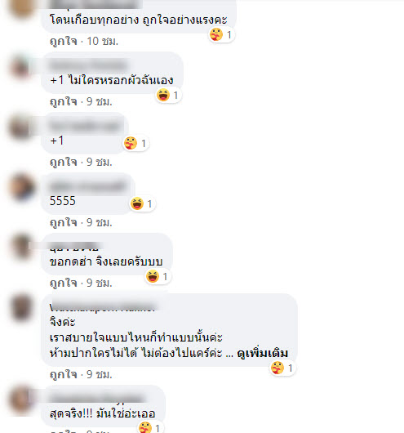Click ถูกใจ under the 'ผัวฉันเอง' comment
This screenshot has height=433, width=404.
(x=63, y=101)
